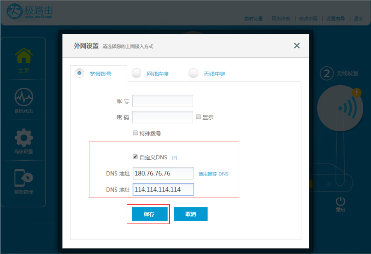
Task: Select the 宽带拨号 radio option
Action: click(79, 73)
